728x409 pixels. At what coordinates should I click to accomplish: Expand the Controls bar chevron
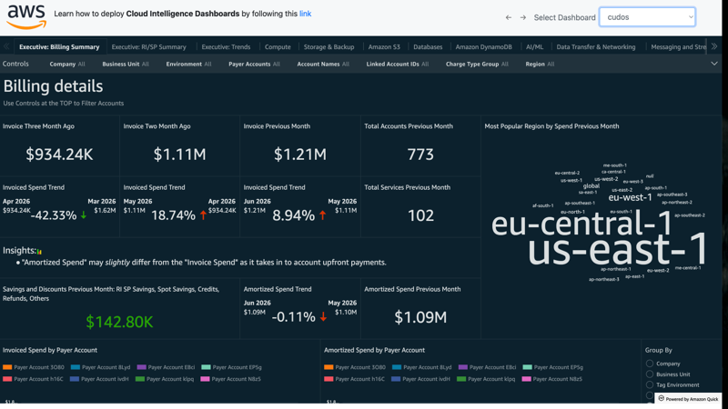pos(714,64)
